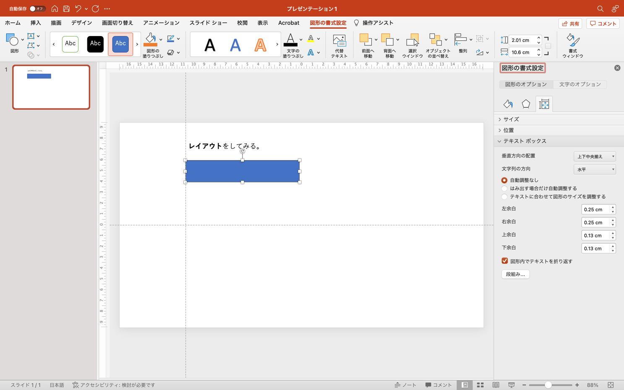Select the slide 1 thumbnail
624x390 pixels.
51,87
